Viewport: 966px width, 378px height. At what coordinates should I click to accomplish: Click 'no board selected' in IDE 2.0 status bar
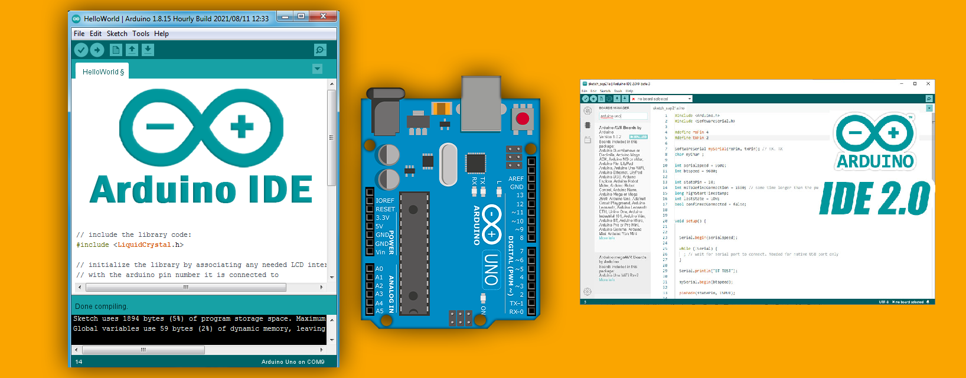909,302
